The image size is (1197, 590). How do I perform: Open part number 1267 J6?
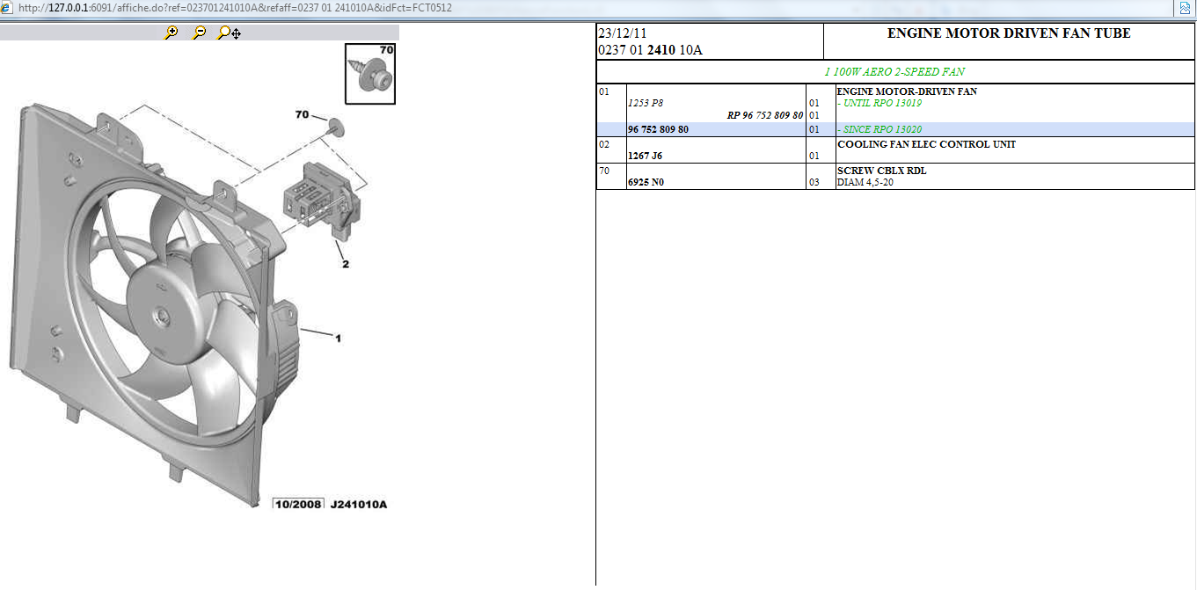645,156
